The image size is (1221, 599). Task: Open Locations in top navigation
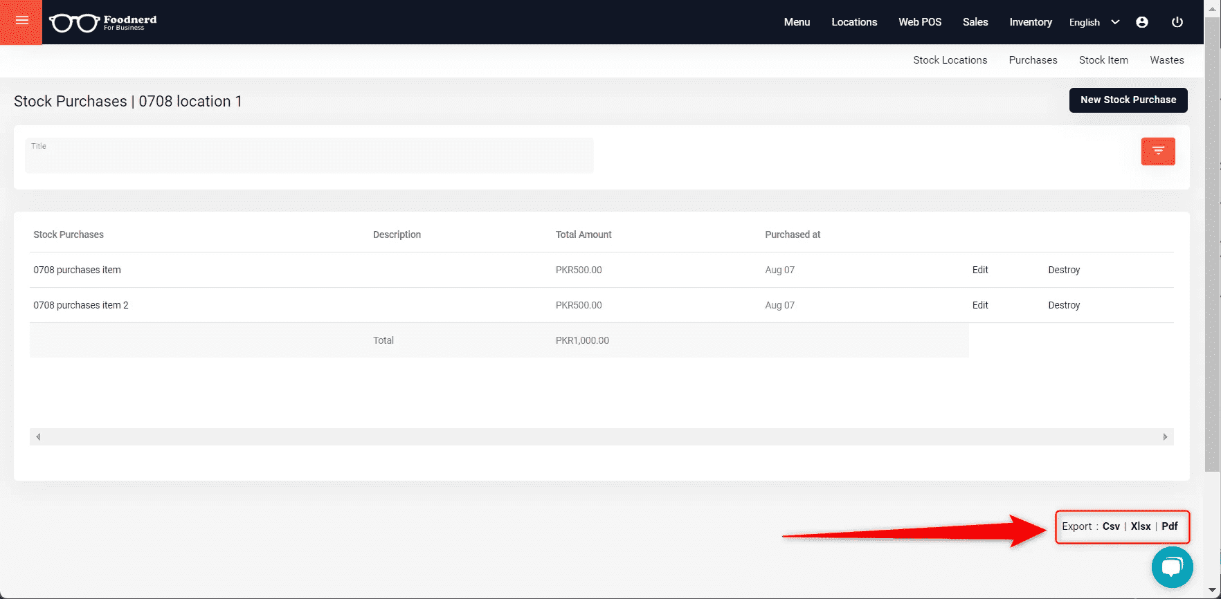point(854,22)
